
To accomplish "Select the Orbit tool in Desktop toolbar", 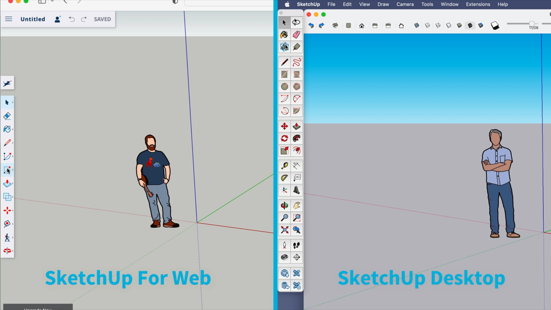I will click(x=284, y=205).
